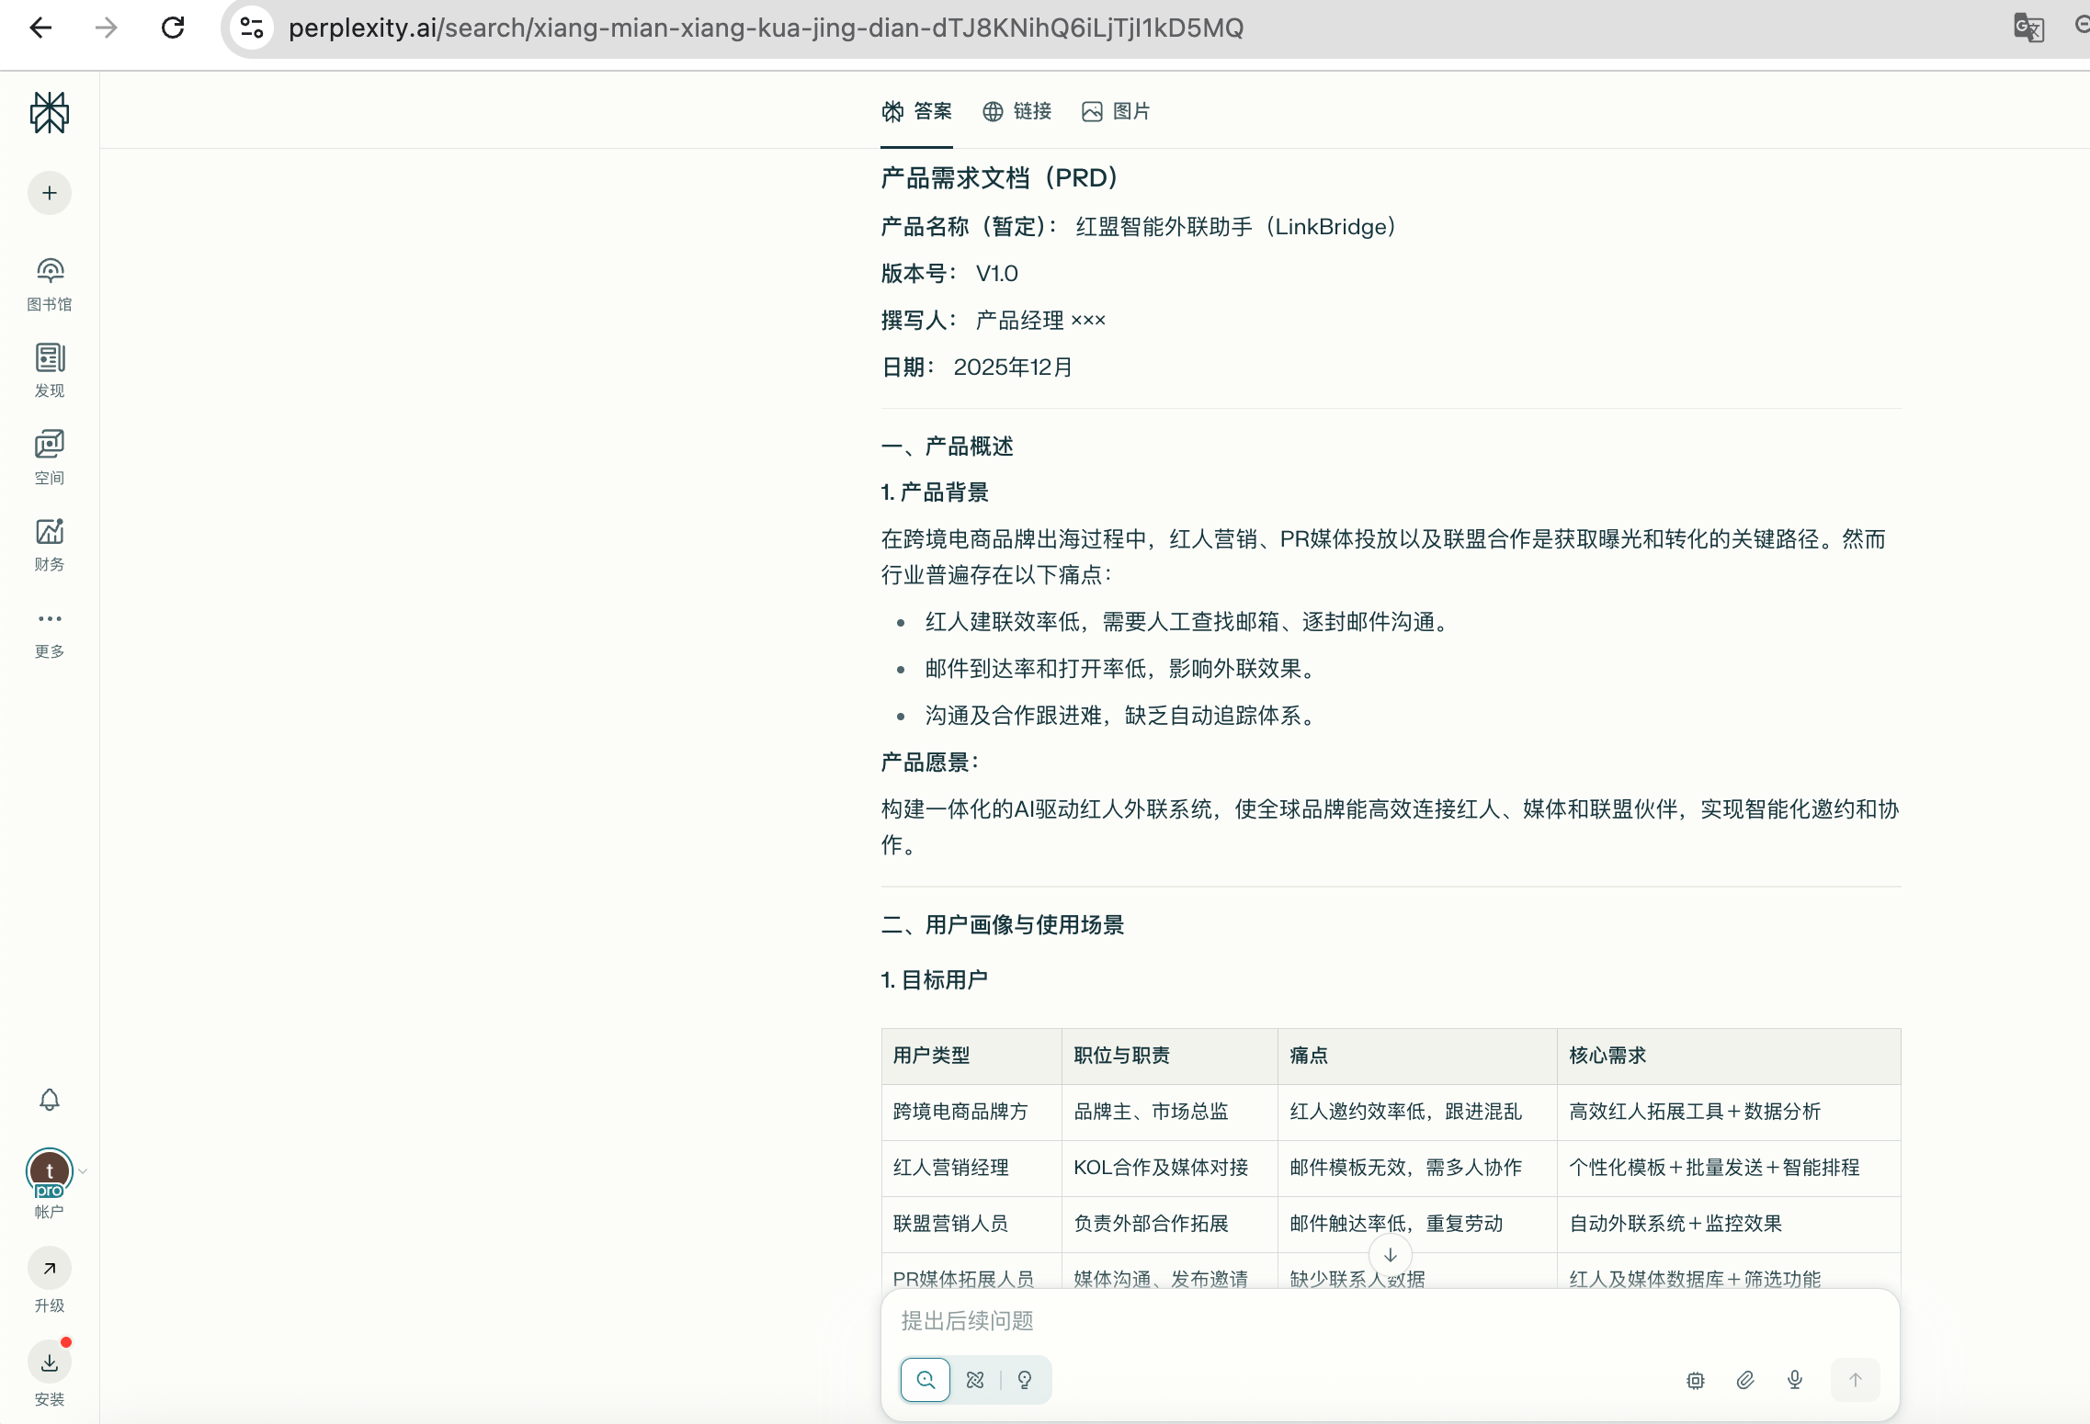The width and height of the screenshot is (2090, 1424).
Task: Select the perplexity.ai URL in address bar
Action: tap(766, 28)
